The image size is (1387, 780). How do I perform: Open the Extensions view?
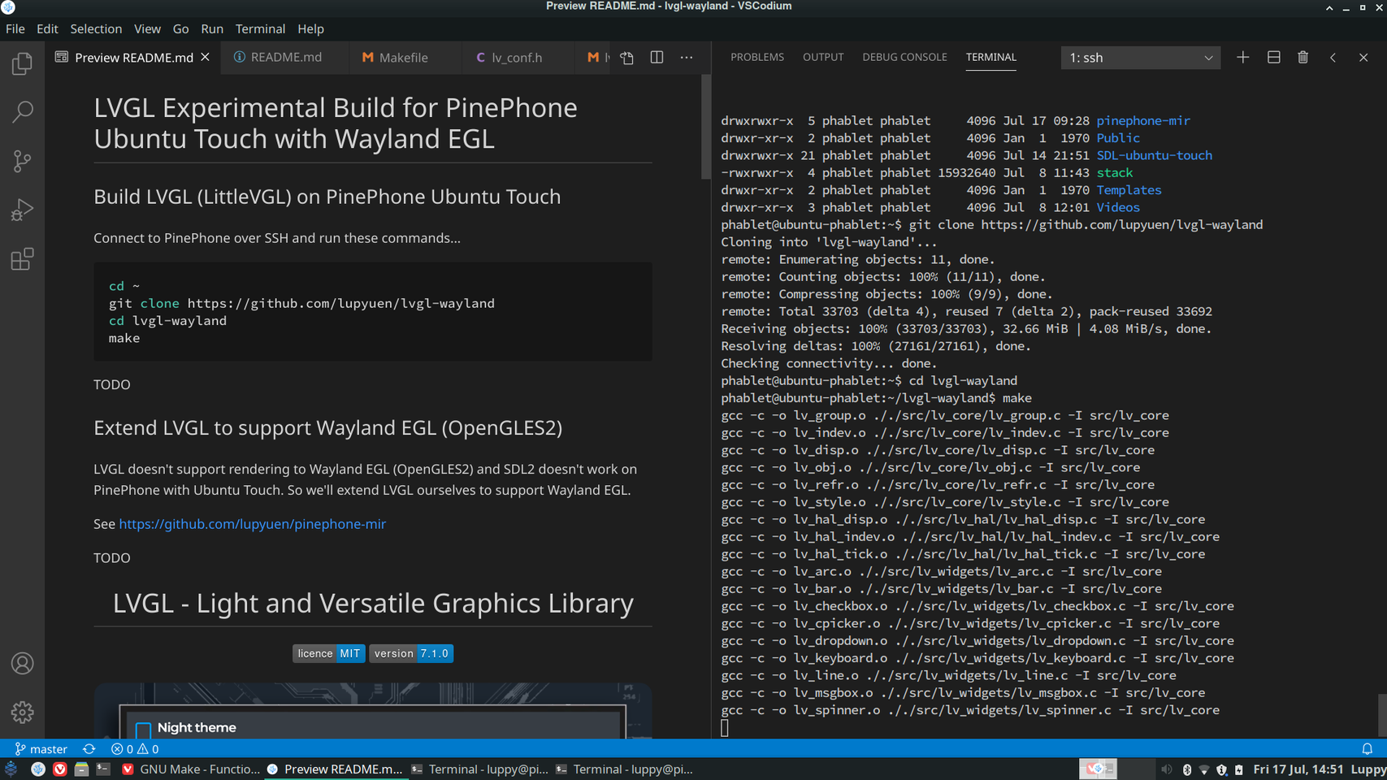(x=22, y=259)
